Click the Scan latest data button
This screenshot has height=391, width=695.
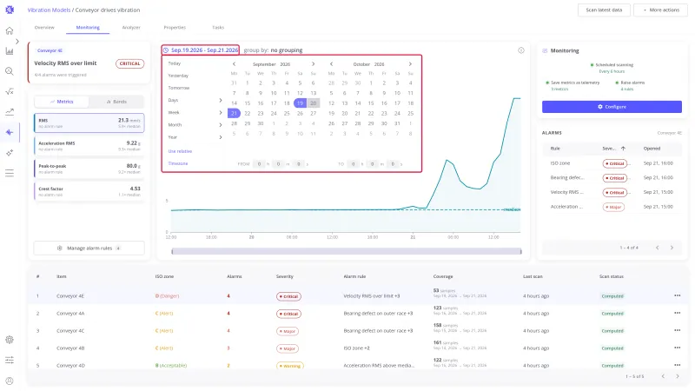click(604, 10)
